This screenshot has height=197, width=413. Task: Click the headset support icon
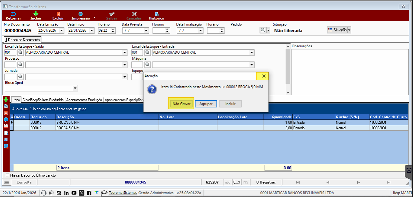(x=43, y=193)
